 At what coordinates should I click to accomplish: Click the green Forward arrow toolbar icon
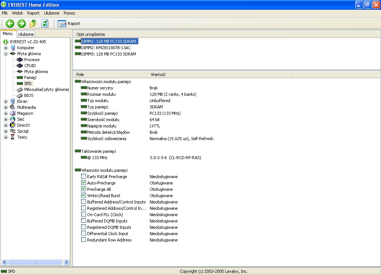click(22, 23)
